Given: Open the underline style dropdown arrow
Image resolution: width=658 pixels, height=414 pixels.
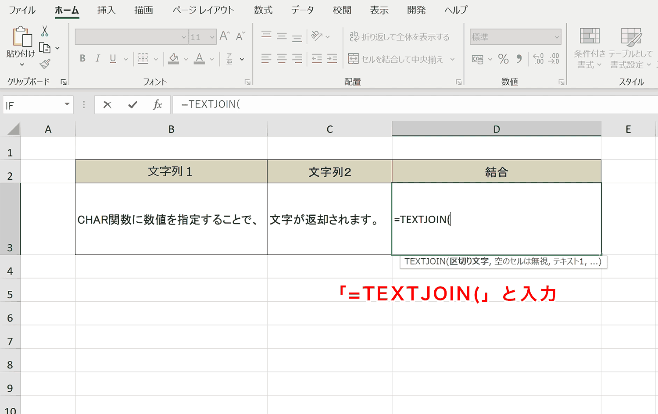Looking at the screenshot, I should pyautogui.click(x=126, y=59).
